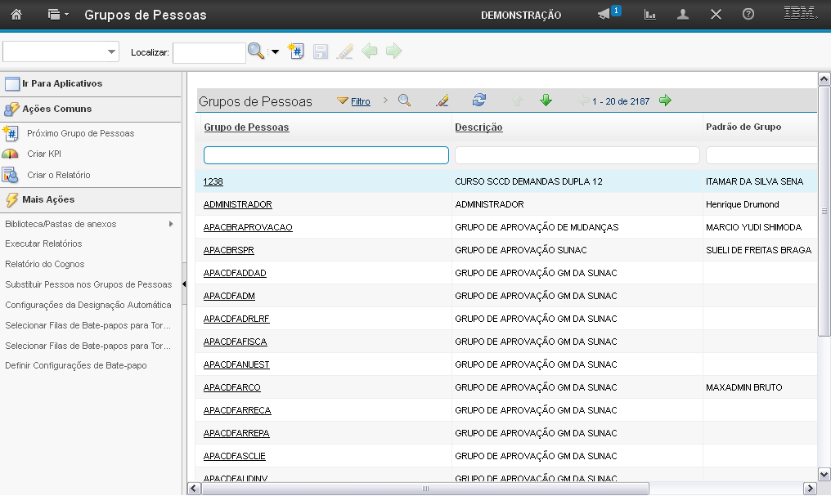Click the Filtro link in table header

pos(360,101)
